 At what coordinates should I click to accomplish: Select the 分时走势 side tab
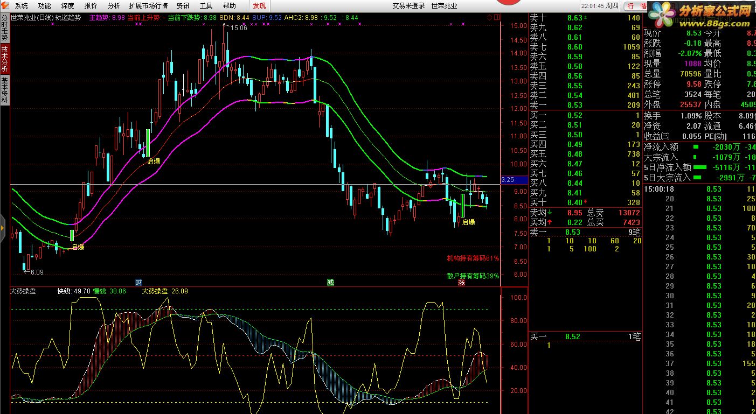pos(4,27)
